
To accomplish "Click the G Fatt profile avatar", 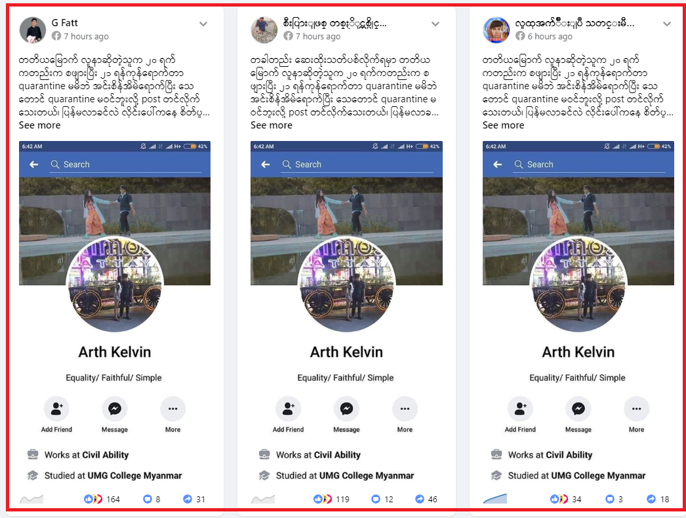I will pyautogui.click(x=33, y=30).
